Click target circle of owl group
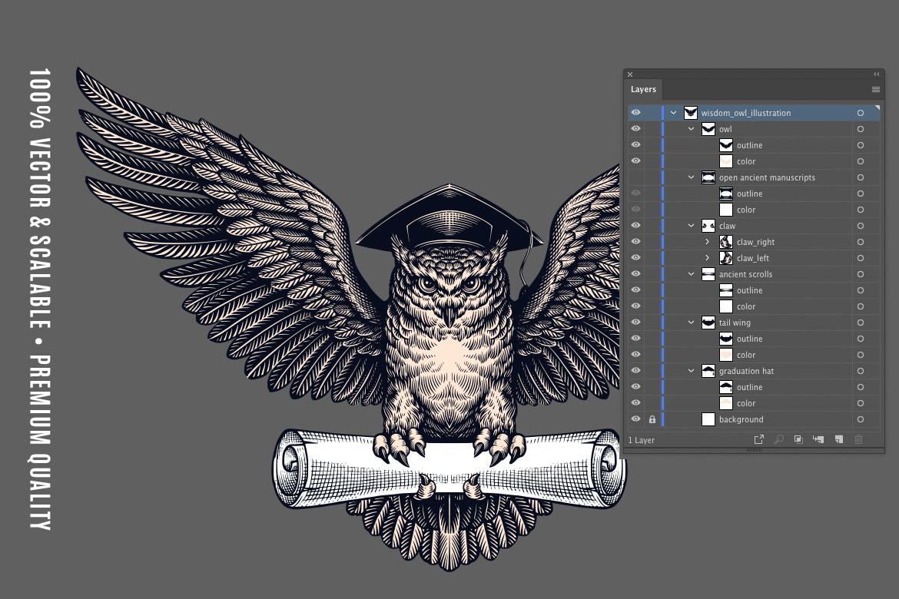This screenshot has width=899, height=599. point(861,129)
